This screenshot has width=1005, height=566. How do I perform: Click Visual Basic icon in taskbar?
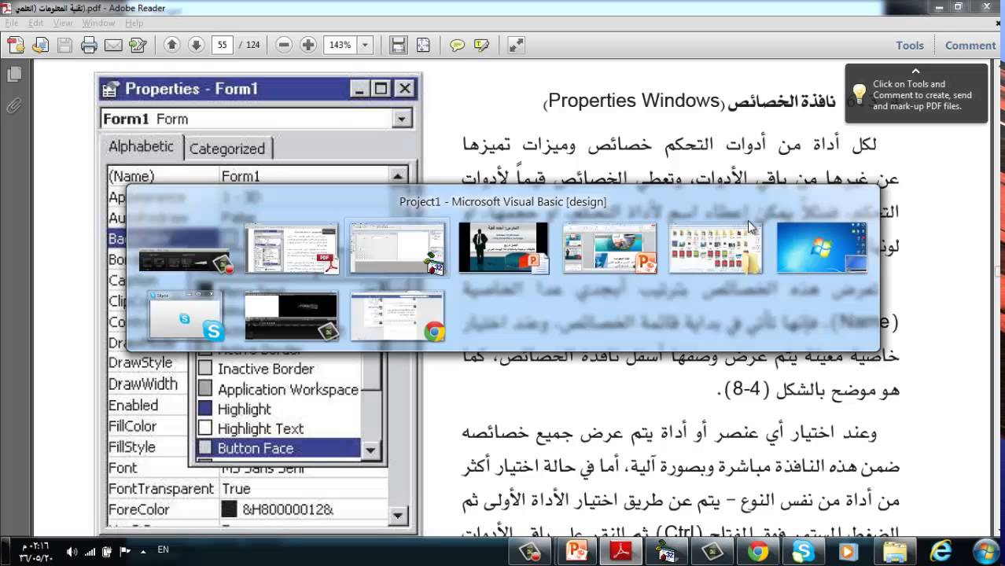(x=668, y=551)
